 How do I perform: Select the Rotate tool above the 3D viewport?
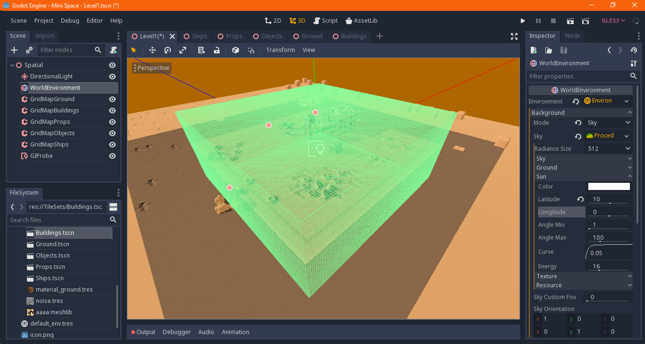[x=167, y=50]
